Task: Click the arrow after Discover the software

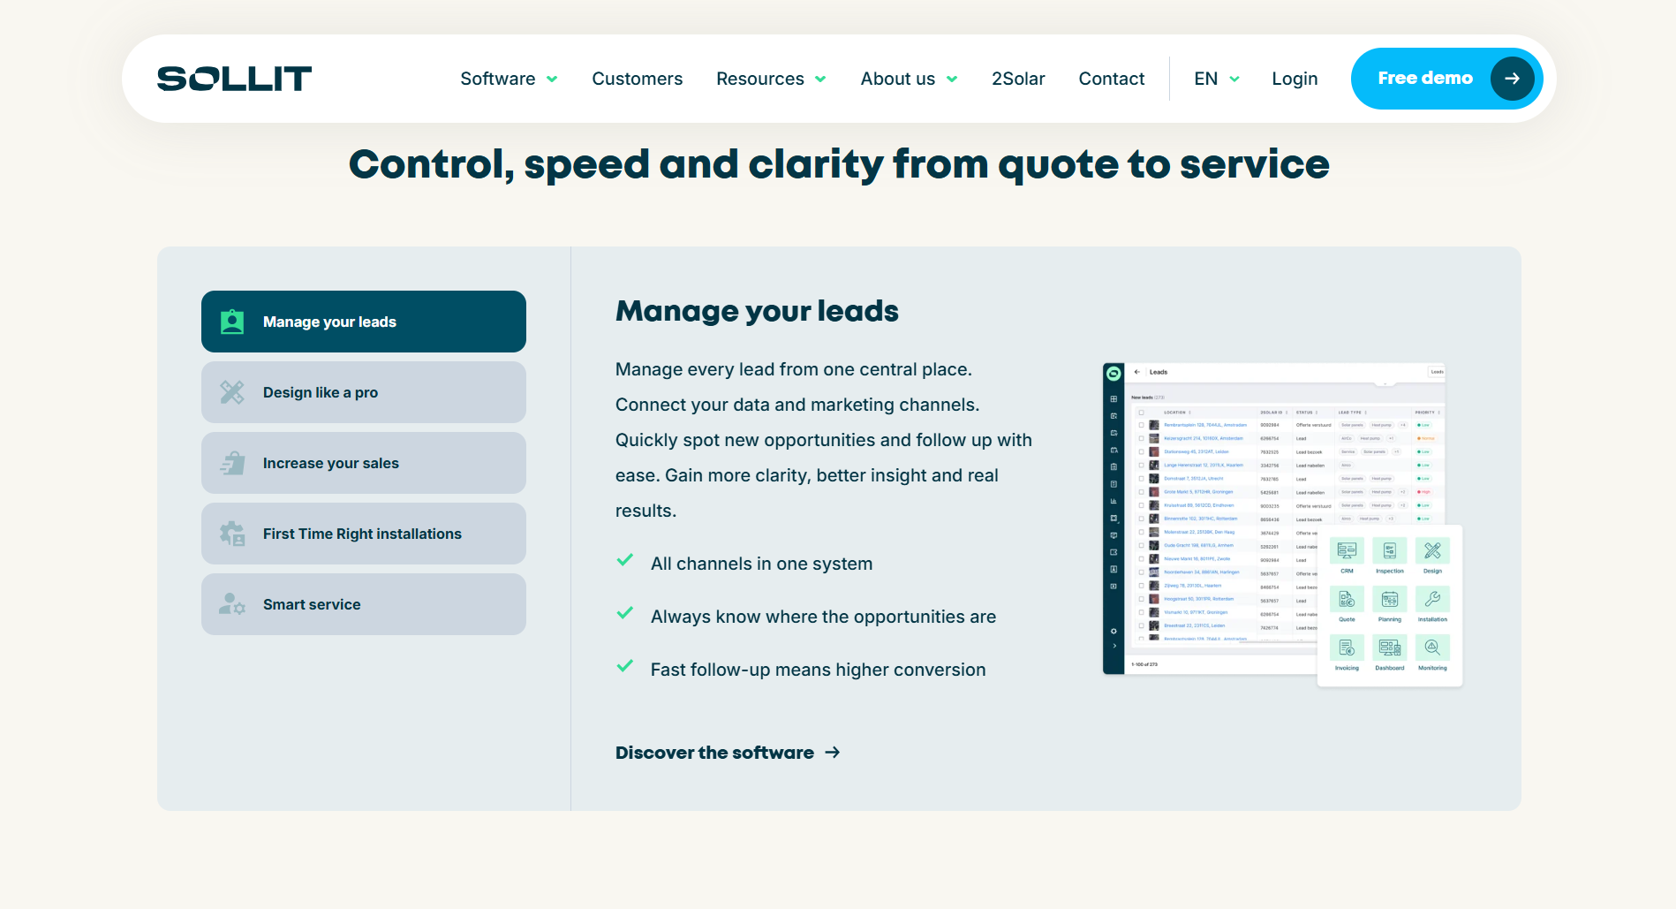Action: coord(833,753)
